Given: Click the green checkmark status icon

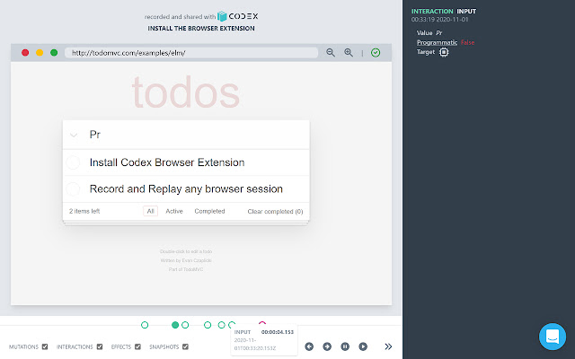Looking at the screenshot, I should click(x=376, y=53).
